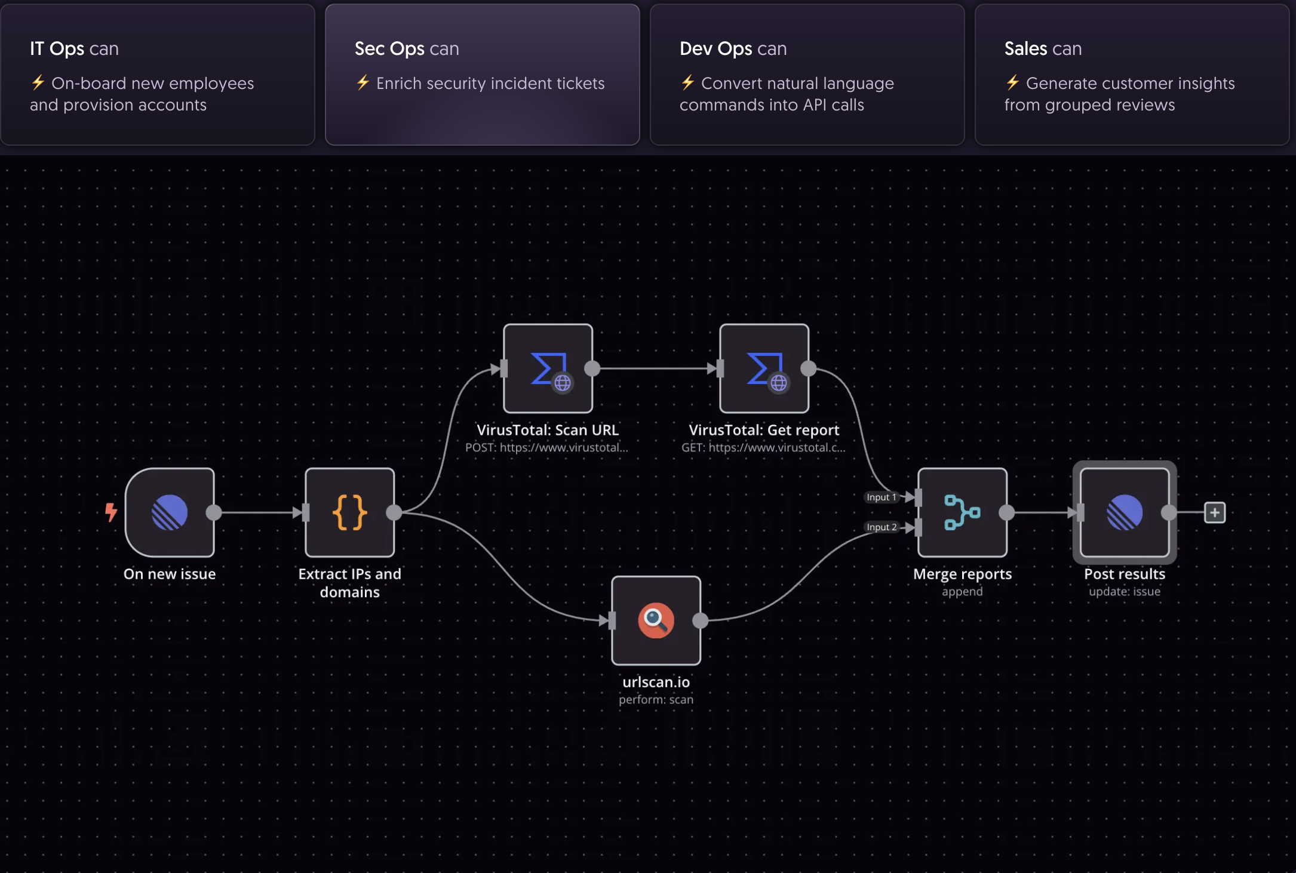1296x873 pixels.
Task: Click the output connector of urlscan.io node
Action: coord(701,620)
